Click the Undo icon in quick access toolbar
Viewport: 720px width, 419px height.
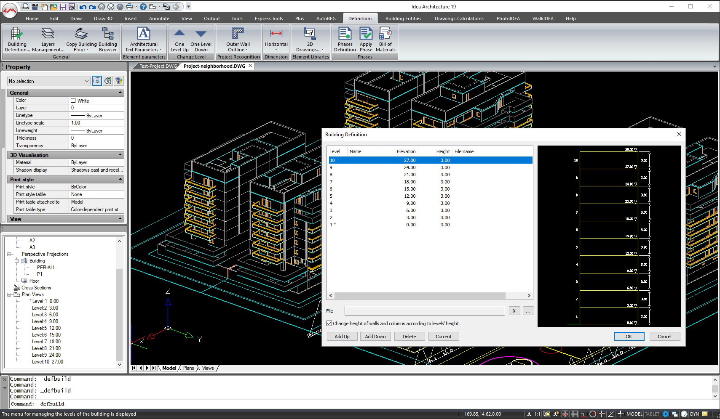tap(83, 7)
